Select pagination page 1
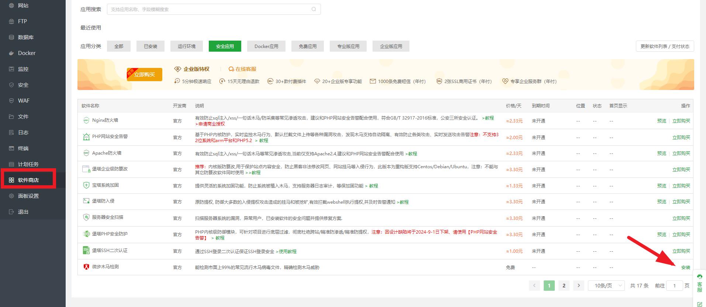Image resolution: width=706 pixels, height=307 pixels. click(x=549, y=286)
